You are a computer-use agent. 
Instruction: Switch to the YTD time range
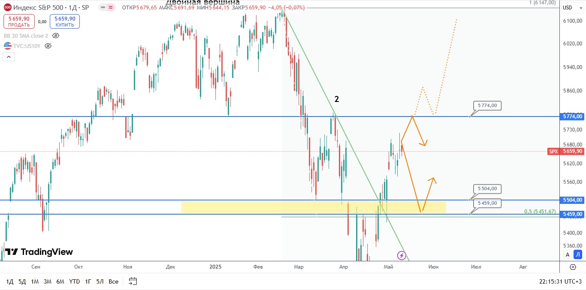click(x=74, y=281)
